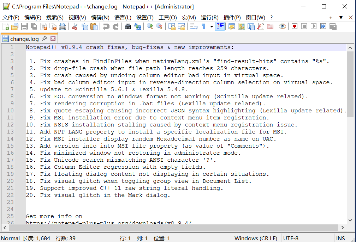Expand the dropdown arrow beside the pilcrow icon
Image resolution: width=356 pixels, height=242 pixels.
click(212, 26)
